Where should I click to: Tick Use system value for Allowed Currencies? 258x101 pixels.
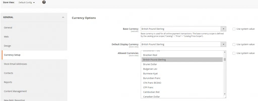[234, 53]
